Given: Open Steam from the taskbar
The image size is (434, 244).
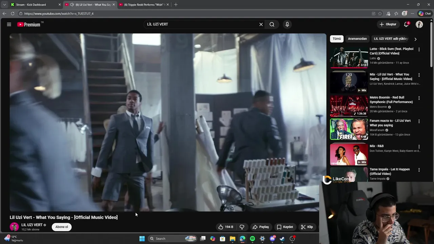Looking at the screenshot, I should (x=282, y=239).
